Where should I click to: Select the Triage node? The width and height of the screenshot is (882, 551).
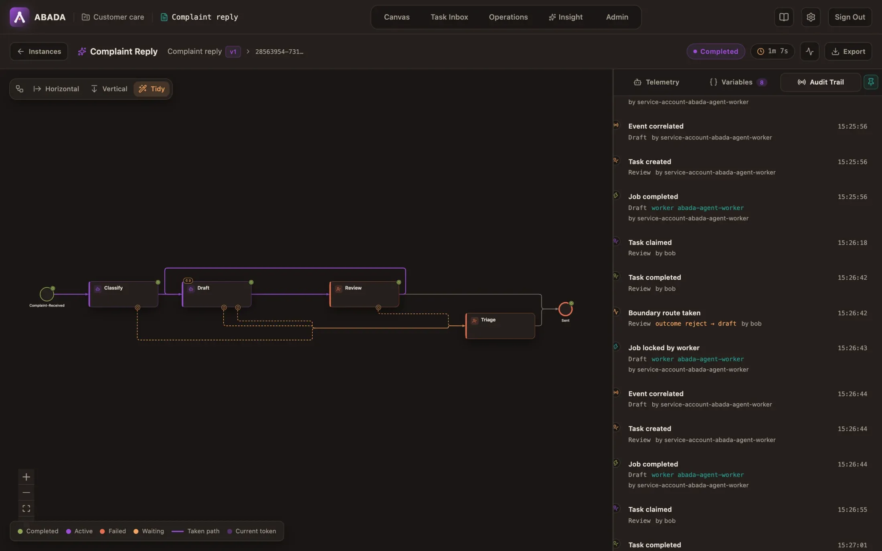[500, 326]
